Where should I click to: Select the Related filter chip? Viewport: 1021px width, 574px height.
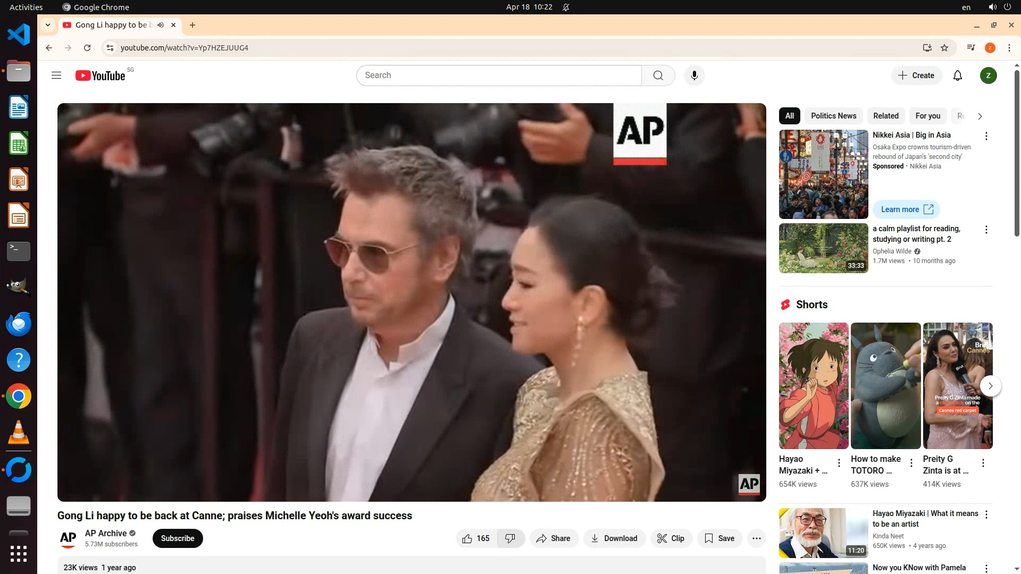tap(885, 116)
